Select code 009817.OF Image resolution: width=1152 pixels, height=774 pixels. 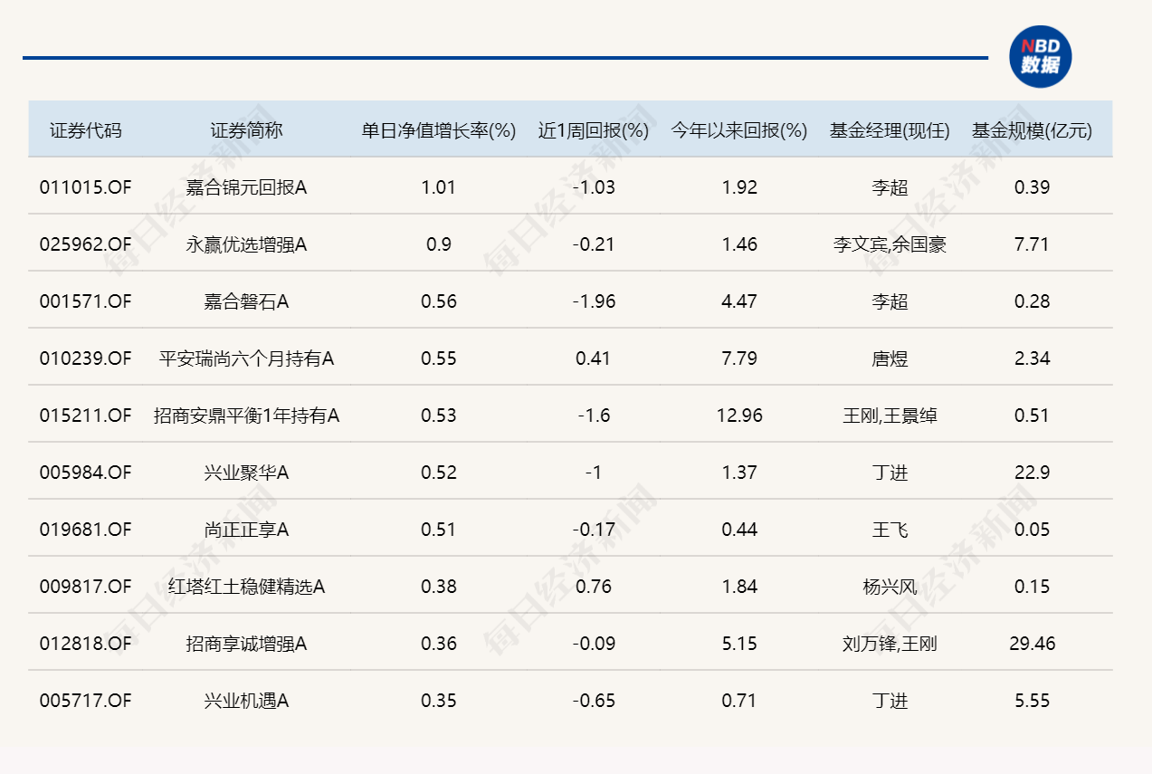(x=85, y=587)
